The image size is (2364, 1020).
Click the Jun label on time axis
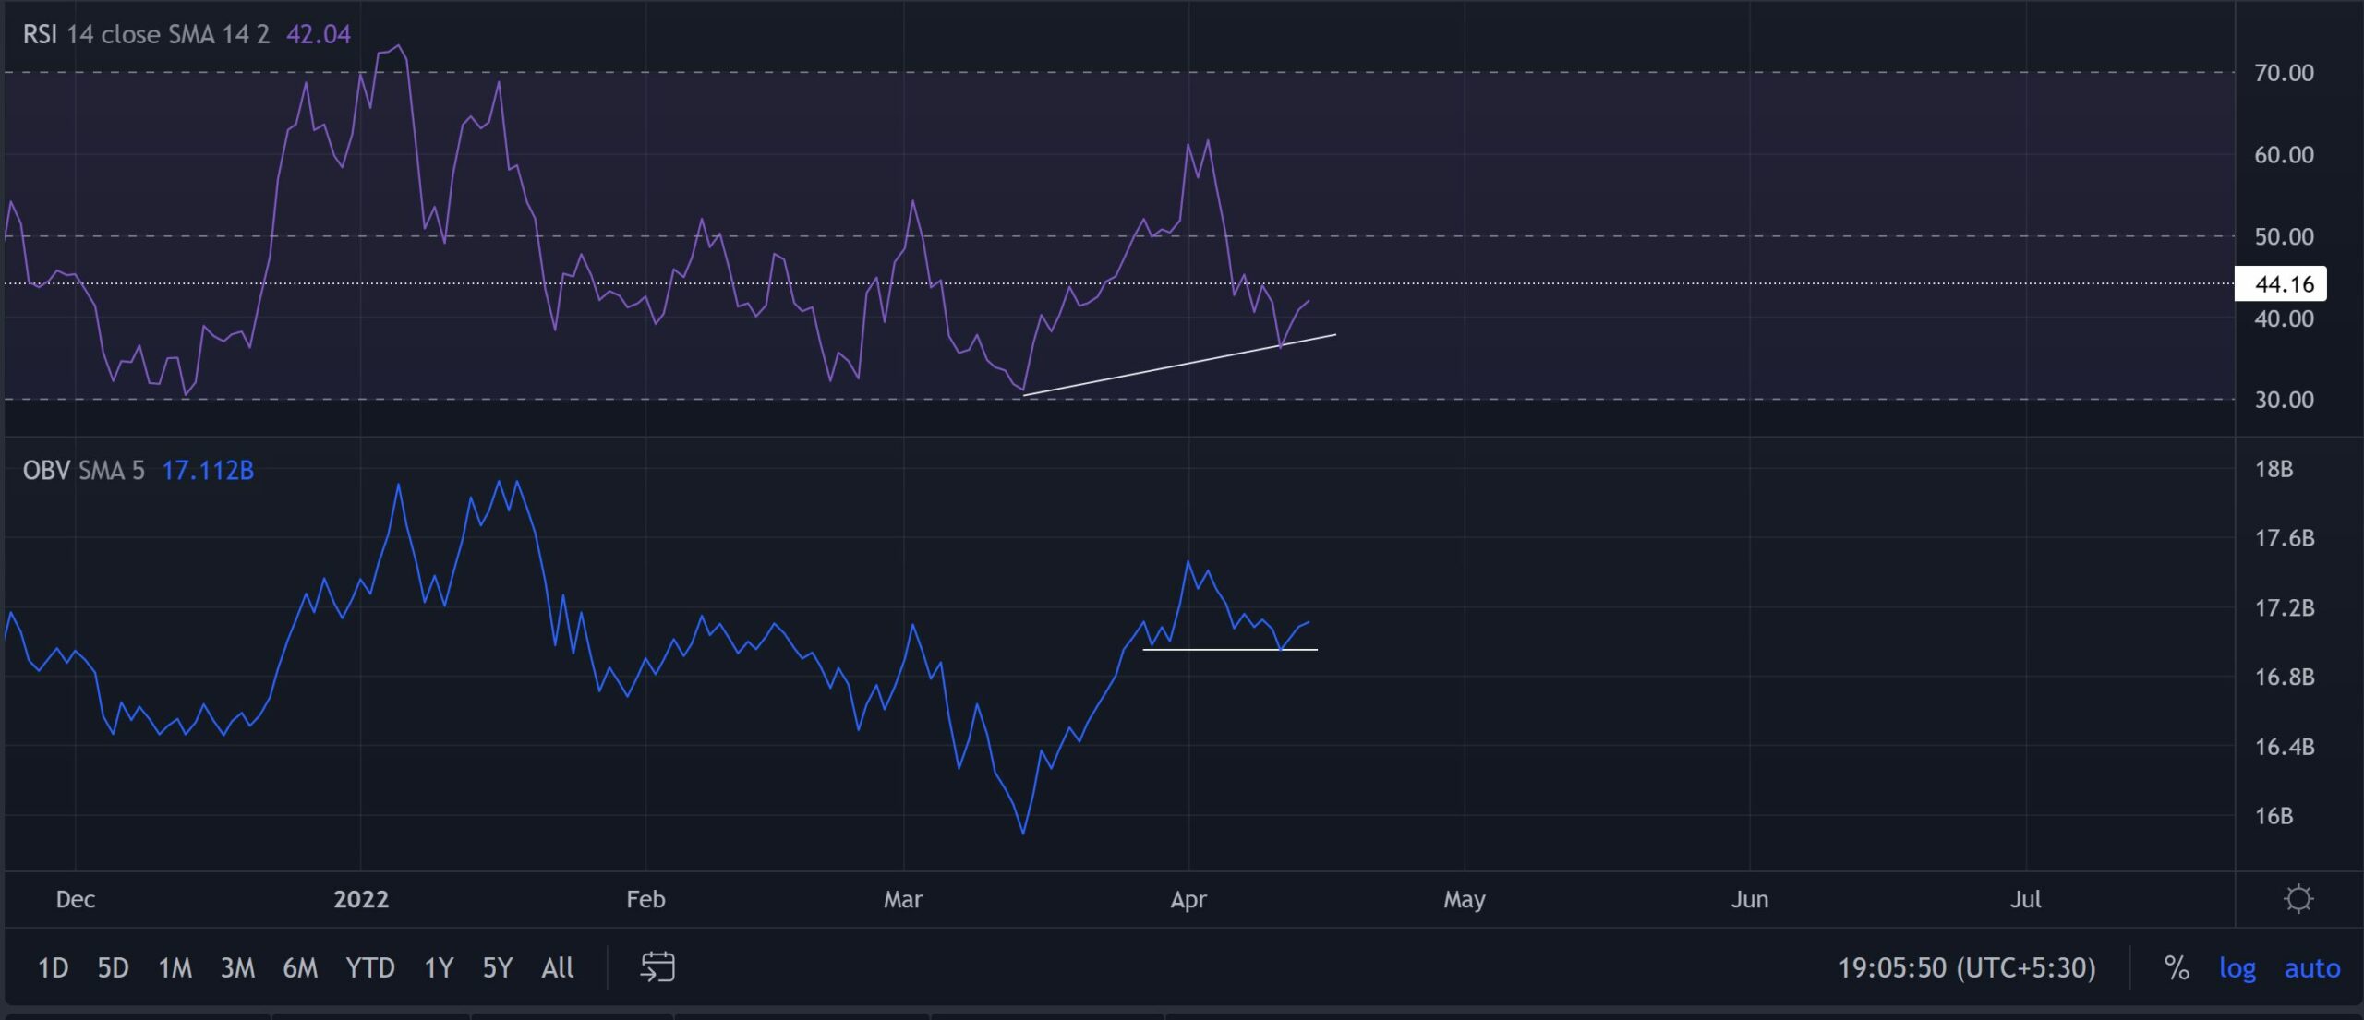pos(1749,899)
